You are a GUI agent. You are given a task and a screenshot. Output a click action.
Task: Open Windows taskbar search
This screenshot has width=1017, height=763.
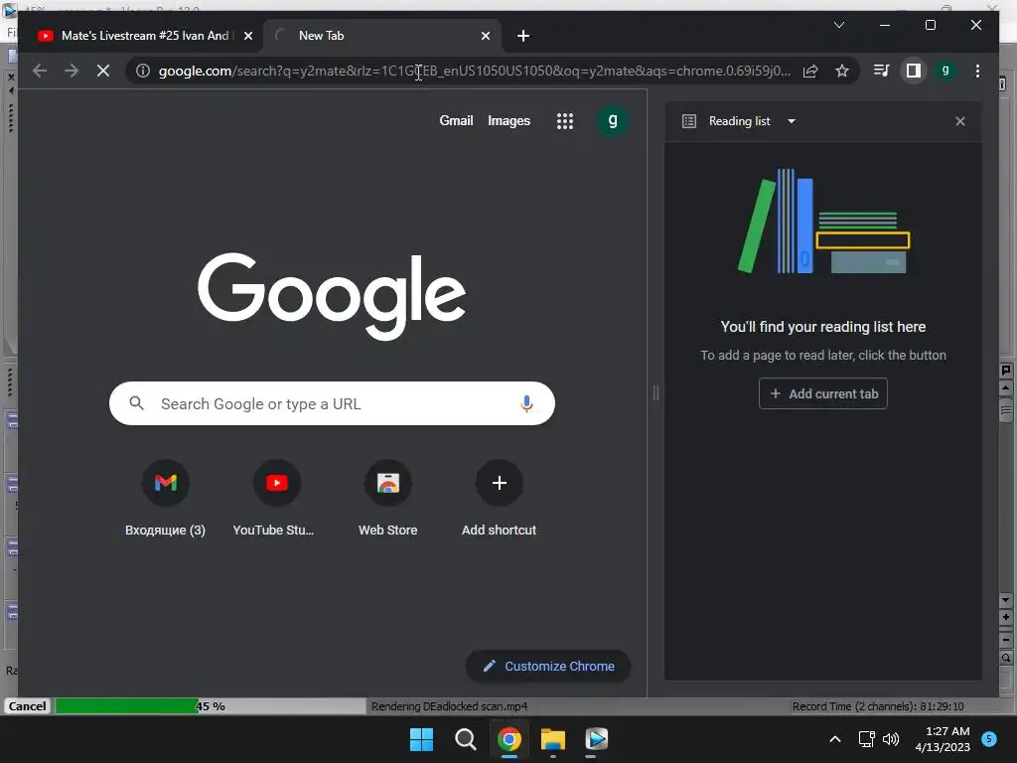click(x=465, y=739)
